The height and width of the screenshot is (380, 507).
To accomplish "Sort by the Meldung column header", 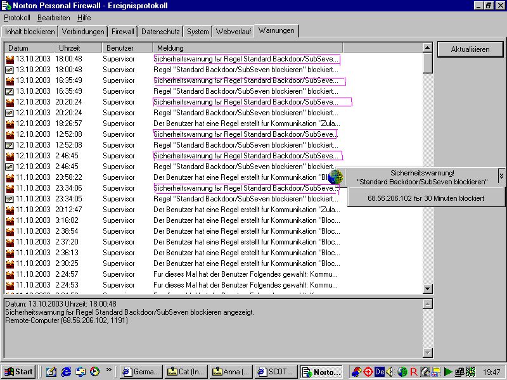I will (x=248, y=48).
